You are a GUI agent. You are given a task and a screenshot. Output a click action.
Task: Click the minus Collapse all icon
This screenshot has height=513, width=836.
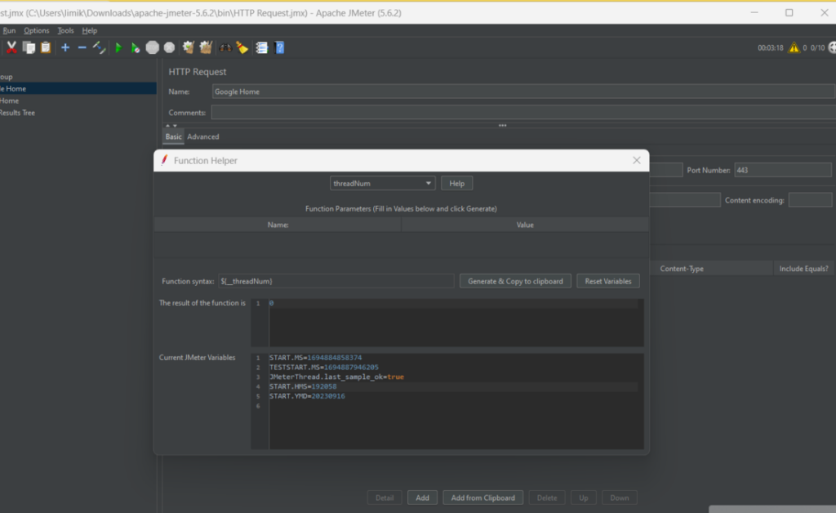(x=82, y=48)
